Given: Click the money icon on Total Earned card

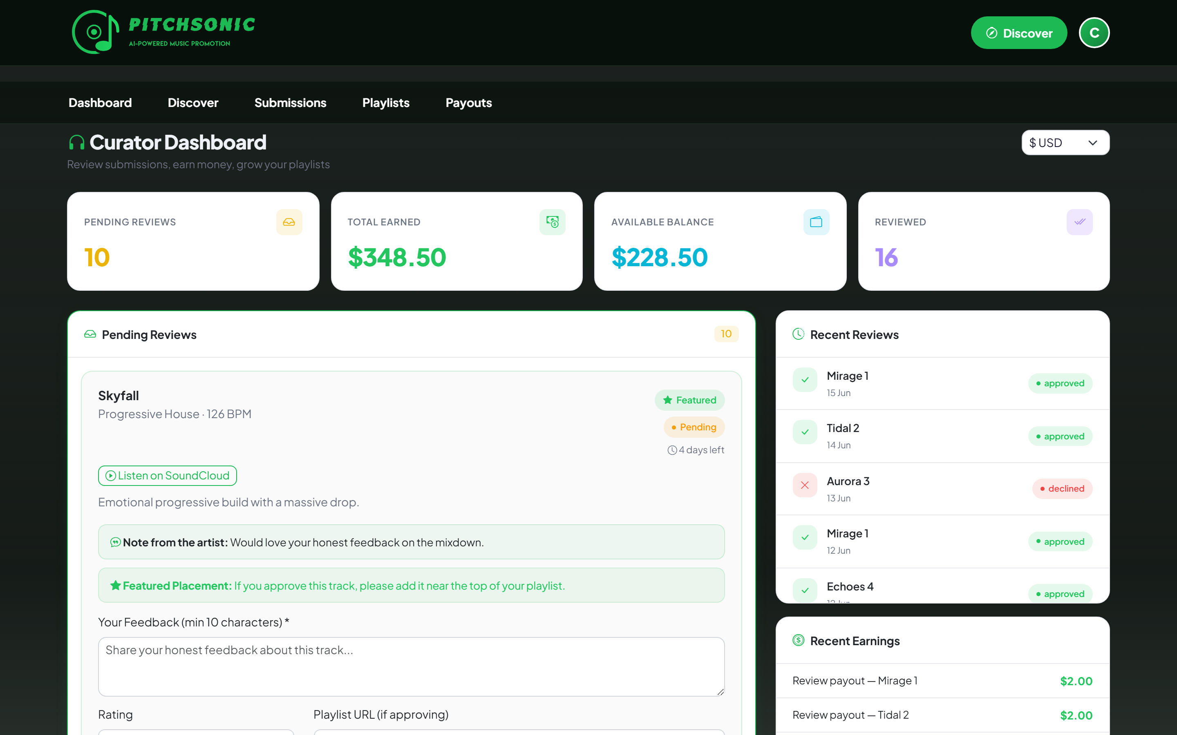Looking at the screenshot, I should click(552, 222).
